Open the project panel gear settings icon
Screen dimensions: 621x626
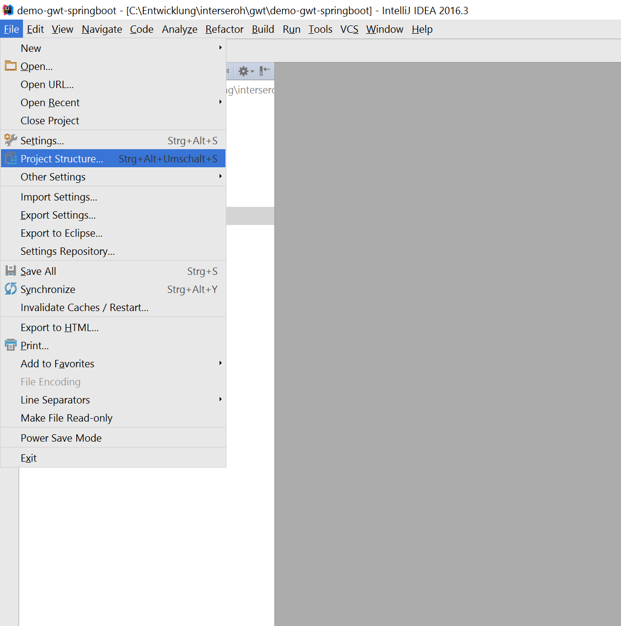tap(246, 71)
